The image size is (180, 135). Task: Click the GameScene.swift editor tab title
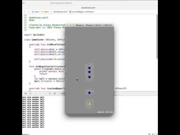click(x=88, y=8)
